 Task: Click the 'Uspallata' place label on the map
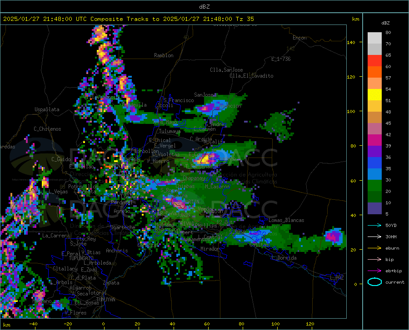[x=47, y=110]
